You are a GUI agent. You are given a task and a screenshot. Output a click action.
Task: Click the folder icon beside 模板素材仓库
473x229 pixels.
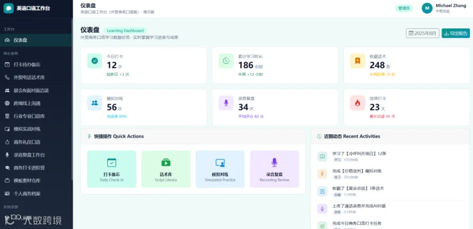[7, 181]
